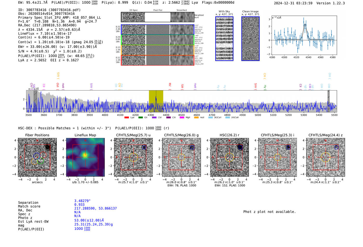Click the timestamp 2024-12-31 03:23:59

tap(293, 3)
